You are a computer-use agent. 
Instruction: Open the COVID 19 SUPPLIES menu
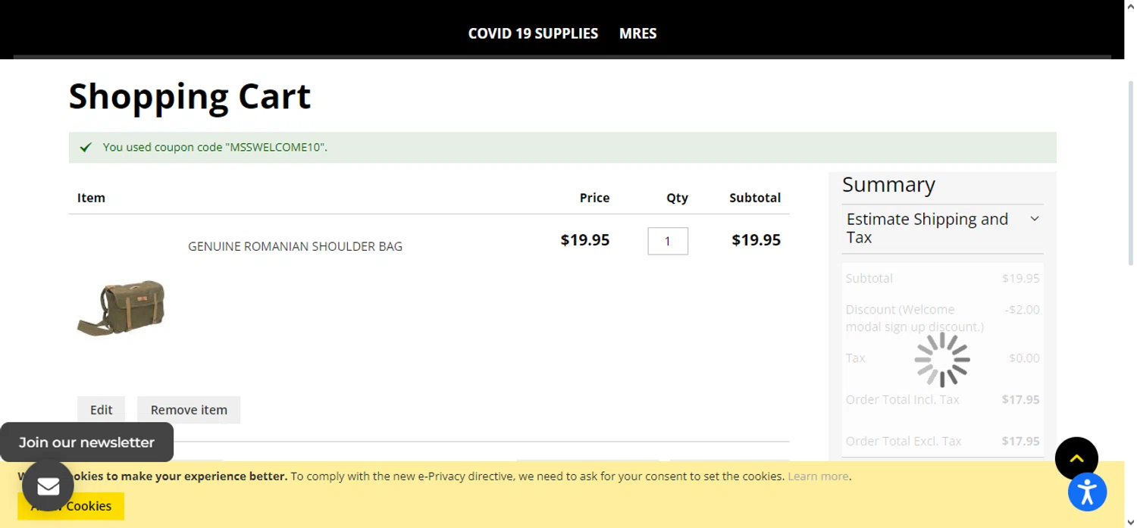[x=533, y=33]
